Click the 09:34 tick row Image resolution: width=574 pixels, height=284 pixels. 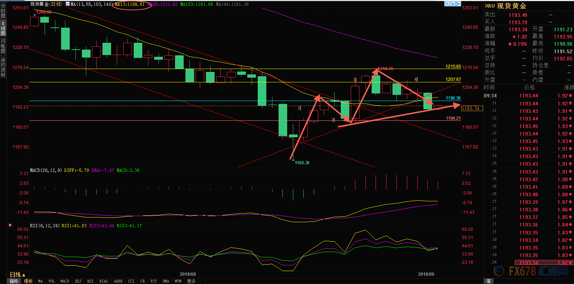[x=528, y=96]
